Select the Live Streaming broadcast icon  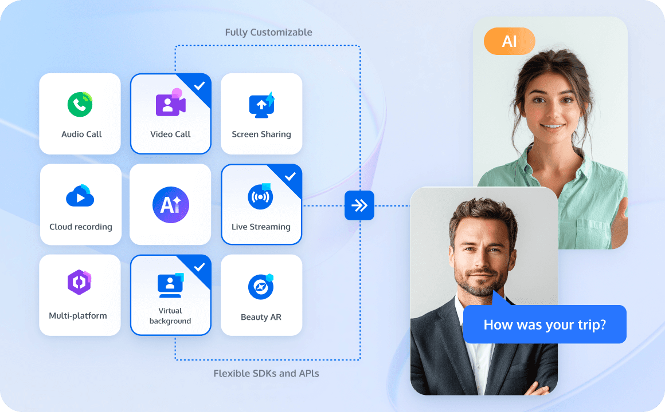260,196
